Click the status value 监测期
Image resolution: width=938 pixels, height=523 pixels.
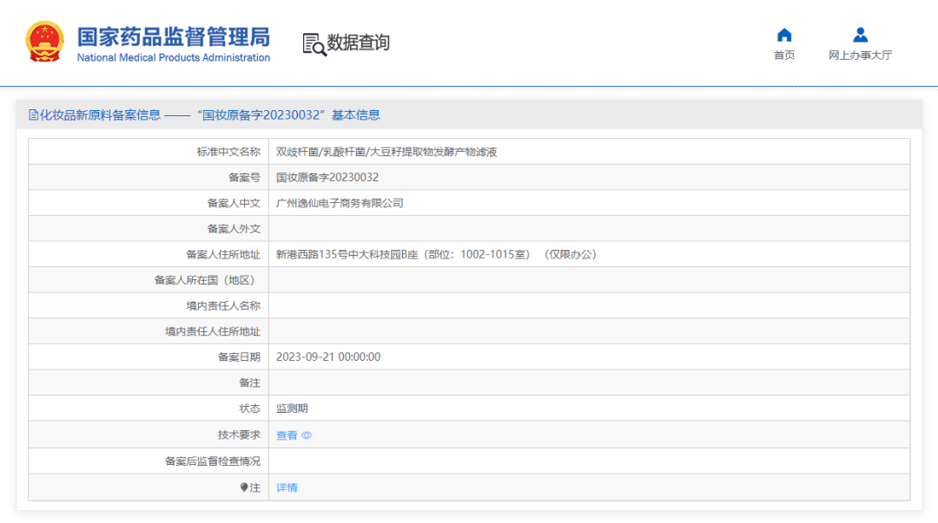point(292,409)
